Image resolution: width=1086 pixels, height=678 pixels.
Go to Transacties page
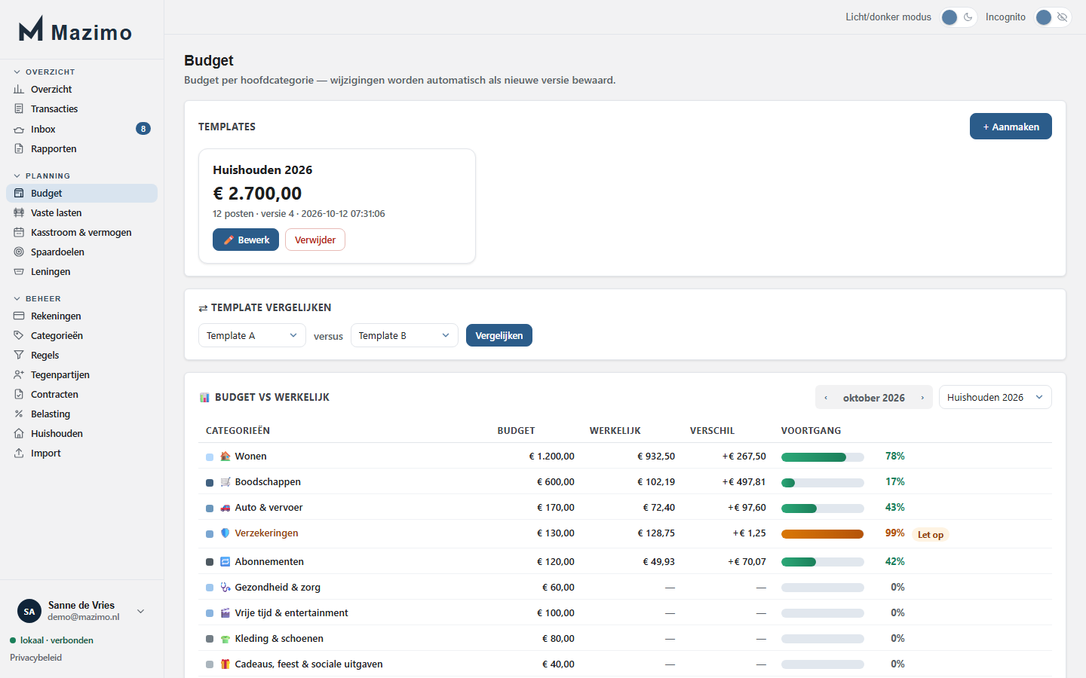[81, 108]
